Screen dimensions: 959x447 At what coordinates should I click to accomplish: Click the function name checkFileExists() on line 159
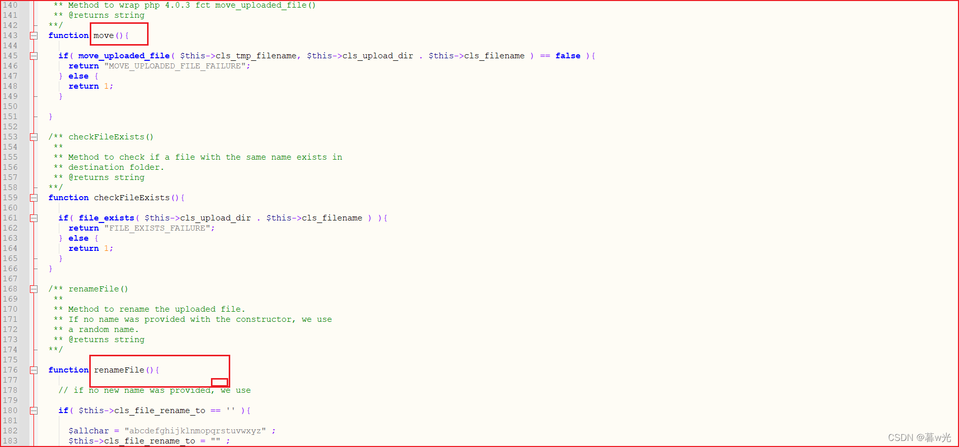click(x=136, y=198)
